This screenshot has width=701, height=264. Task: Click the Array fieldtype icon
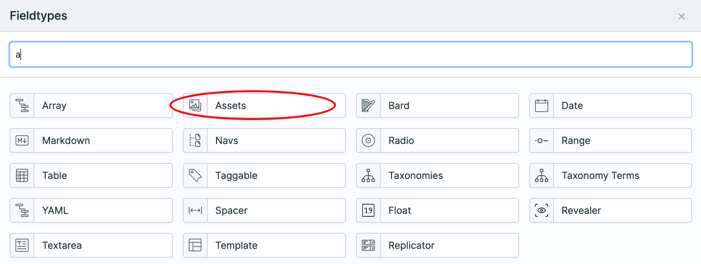coord(22,106)
